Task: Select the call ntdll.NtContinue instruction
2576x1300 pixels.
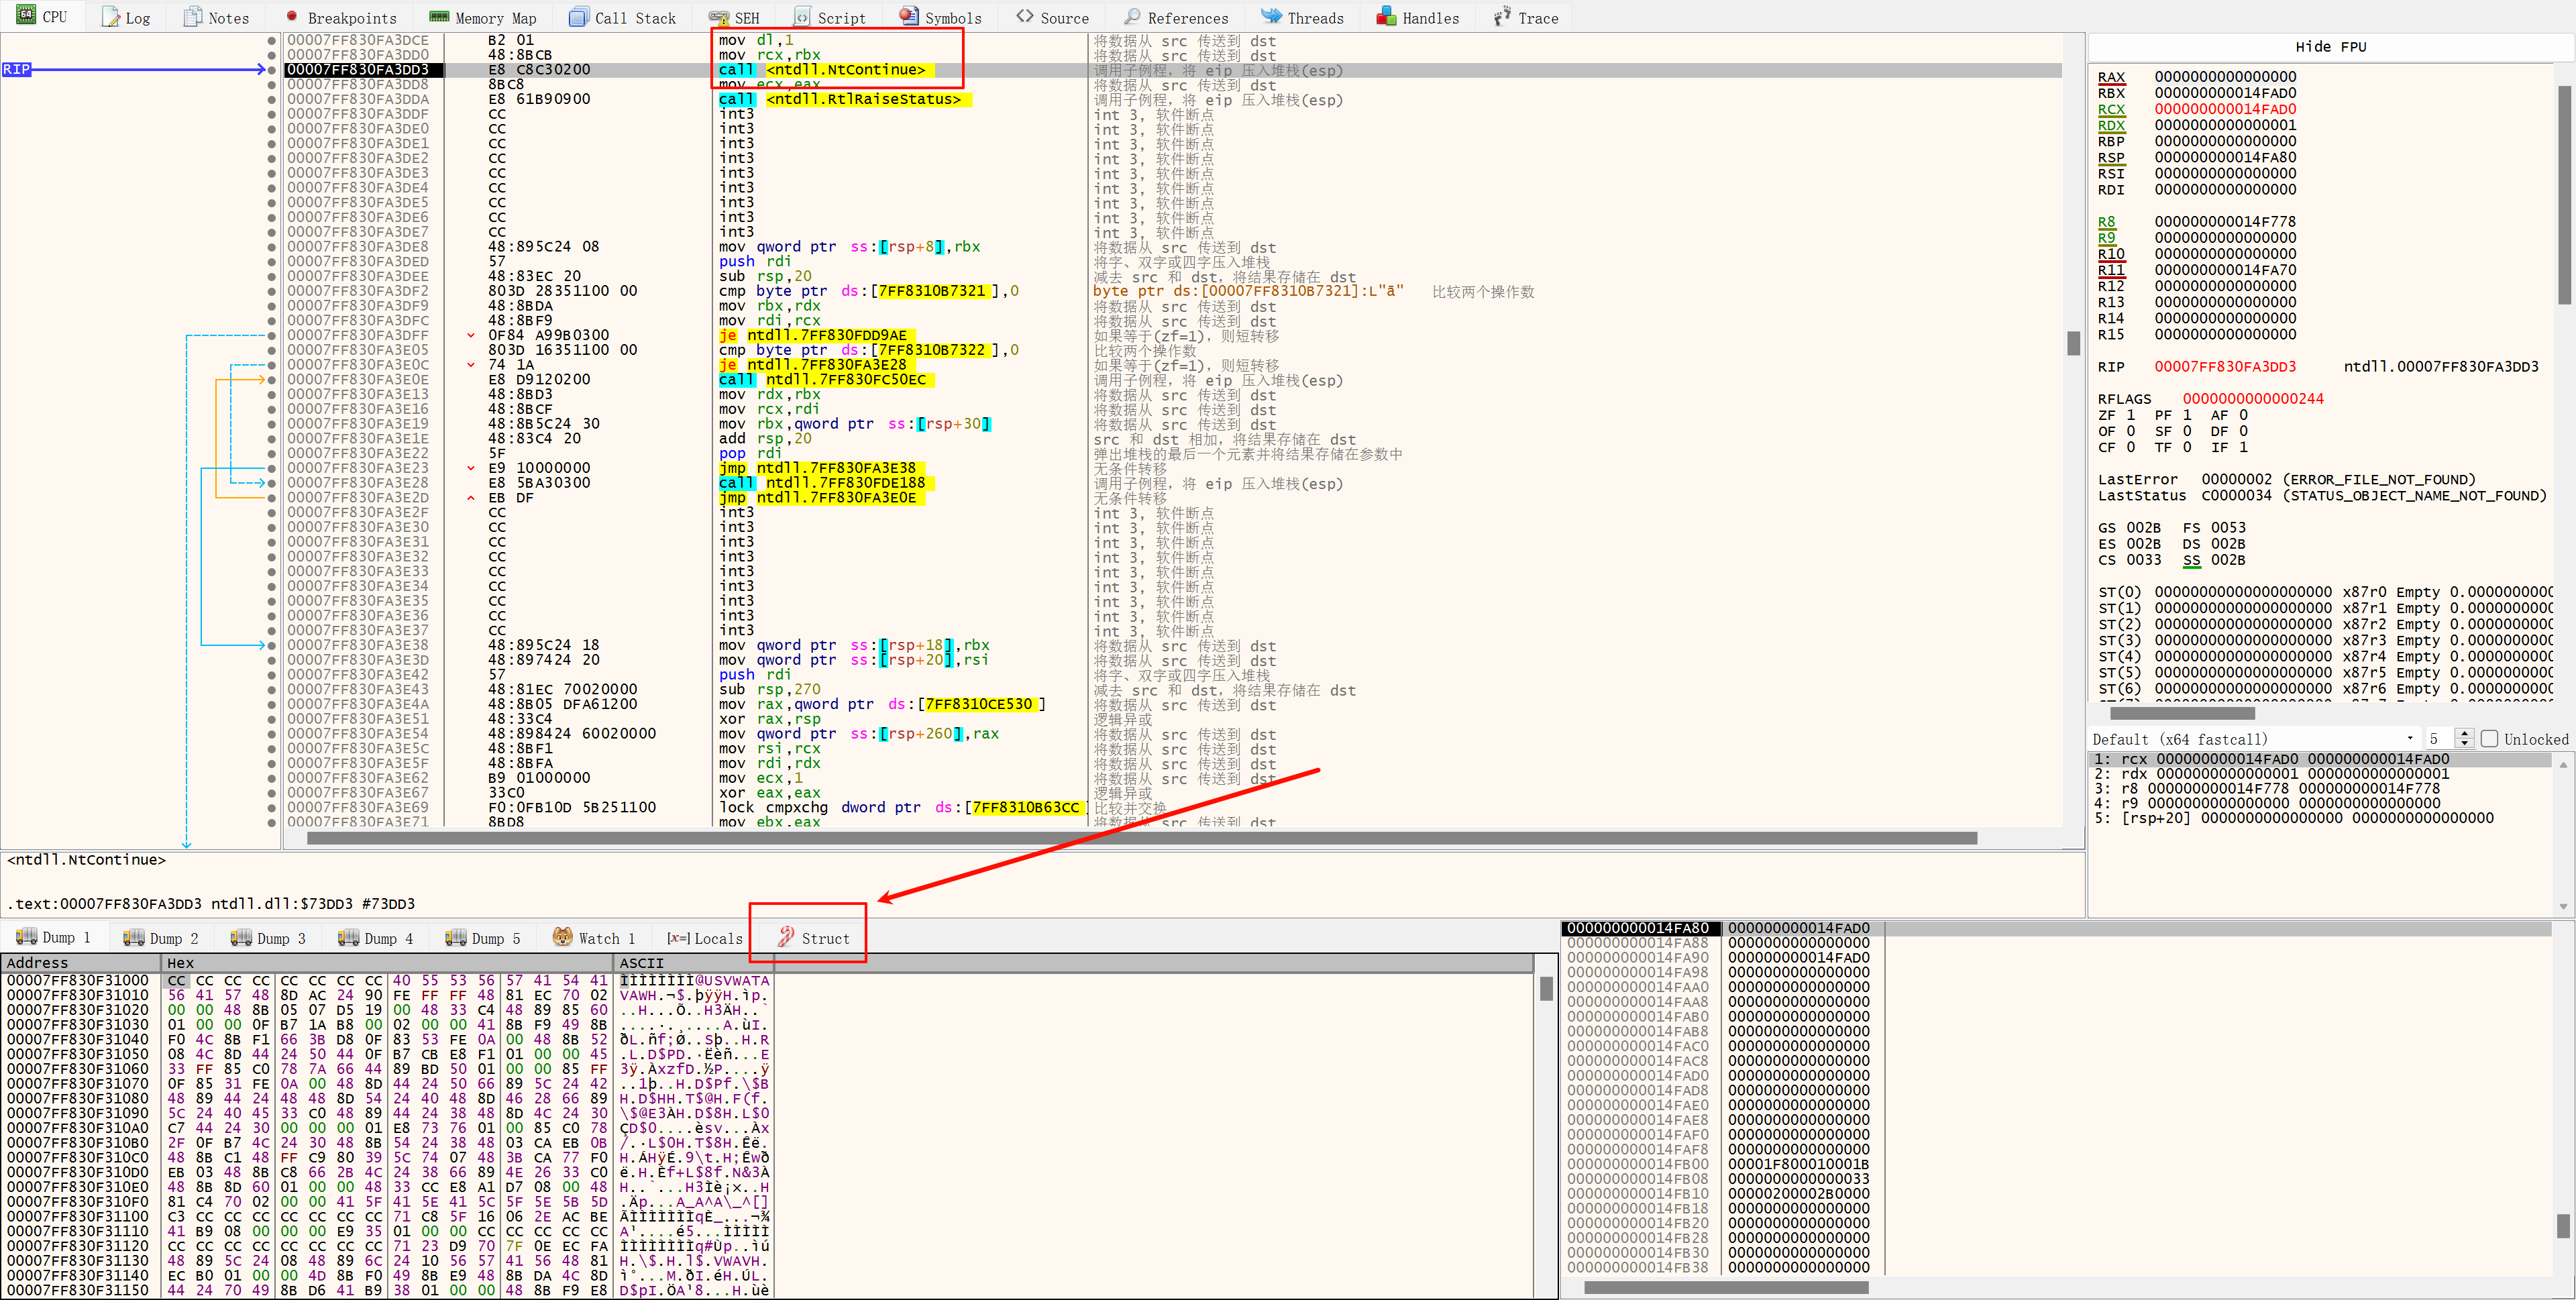Action: [826, 70]
